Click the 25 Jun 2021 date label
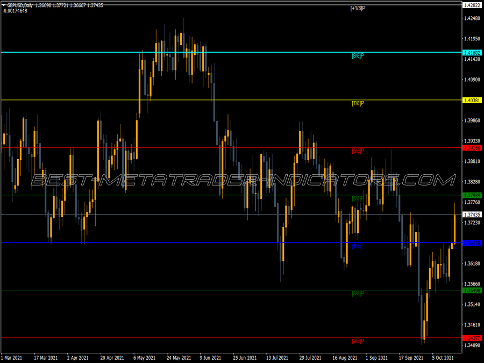 (245, 358)
